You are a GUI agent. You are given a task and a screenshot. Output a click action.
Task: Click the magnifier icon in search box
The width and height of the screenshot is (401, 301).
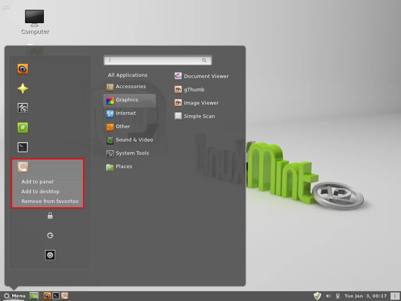[x=204, y=60]
